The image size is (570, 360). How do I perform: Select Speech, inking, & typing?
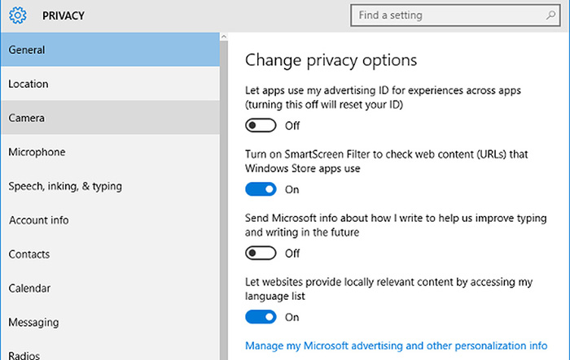pos(110,186)
